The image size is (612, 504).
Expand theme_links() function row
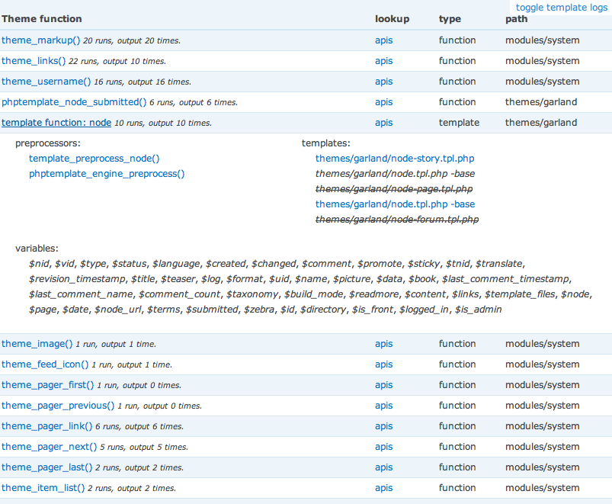click(x=34, y=61)
